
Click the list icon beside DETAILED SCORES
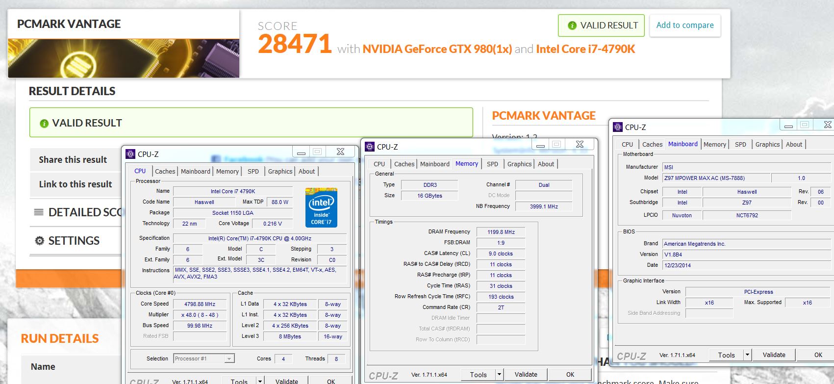tap(39, 212)
